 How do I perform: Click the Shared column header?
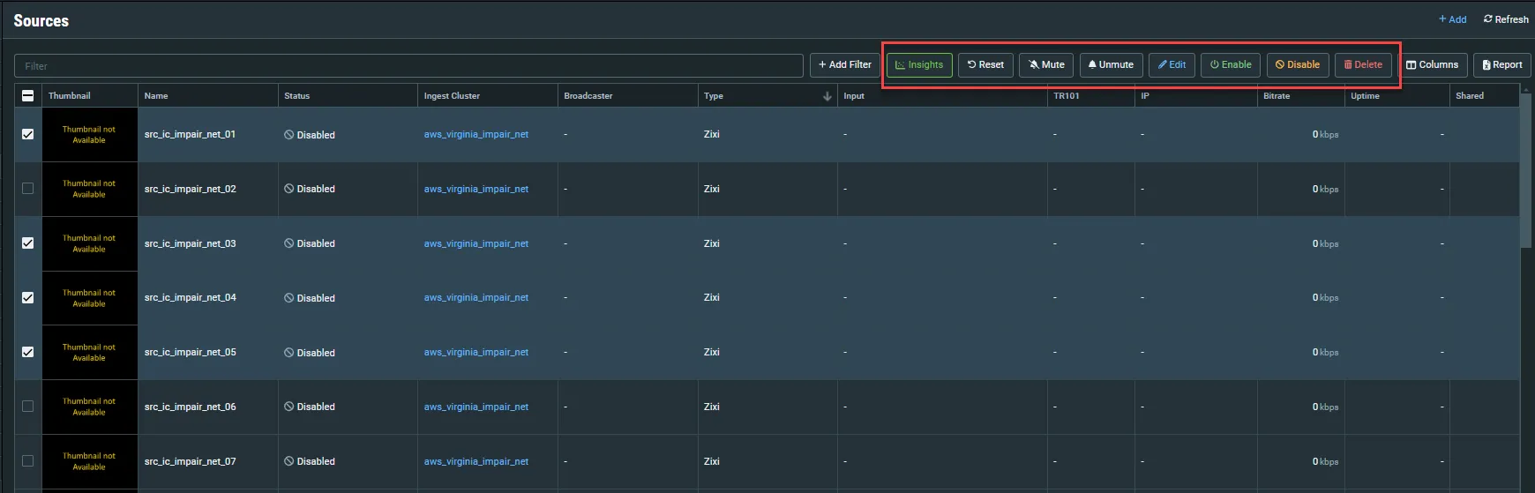coord(1484,95)
